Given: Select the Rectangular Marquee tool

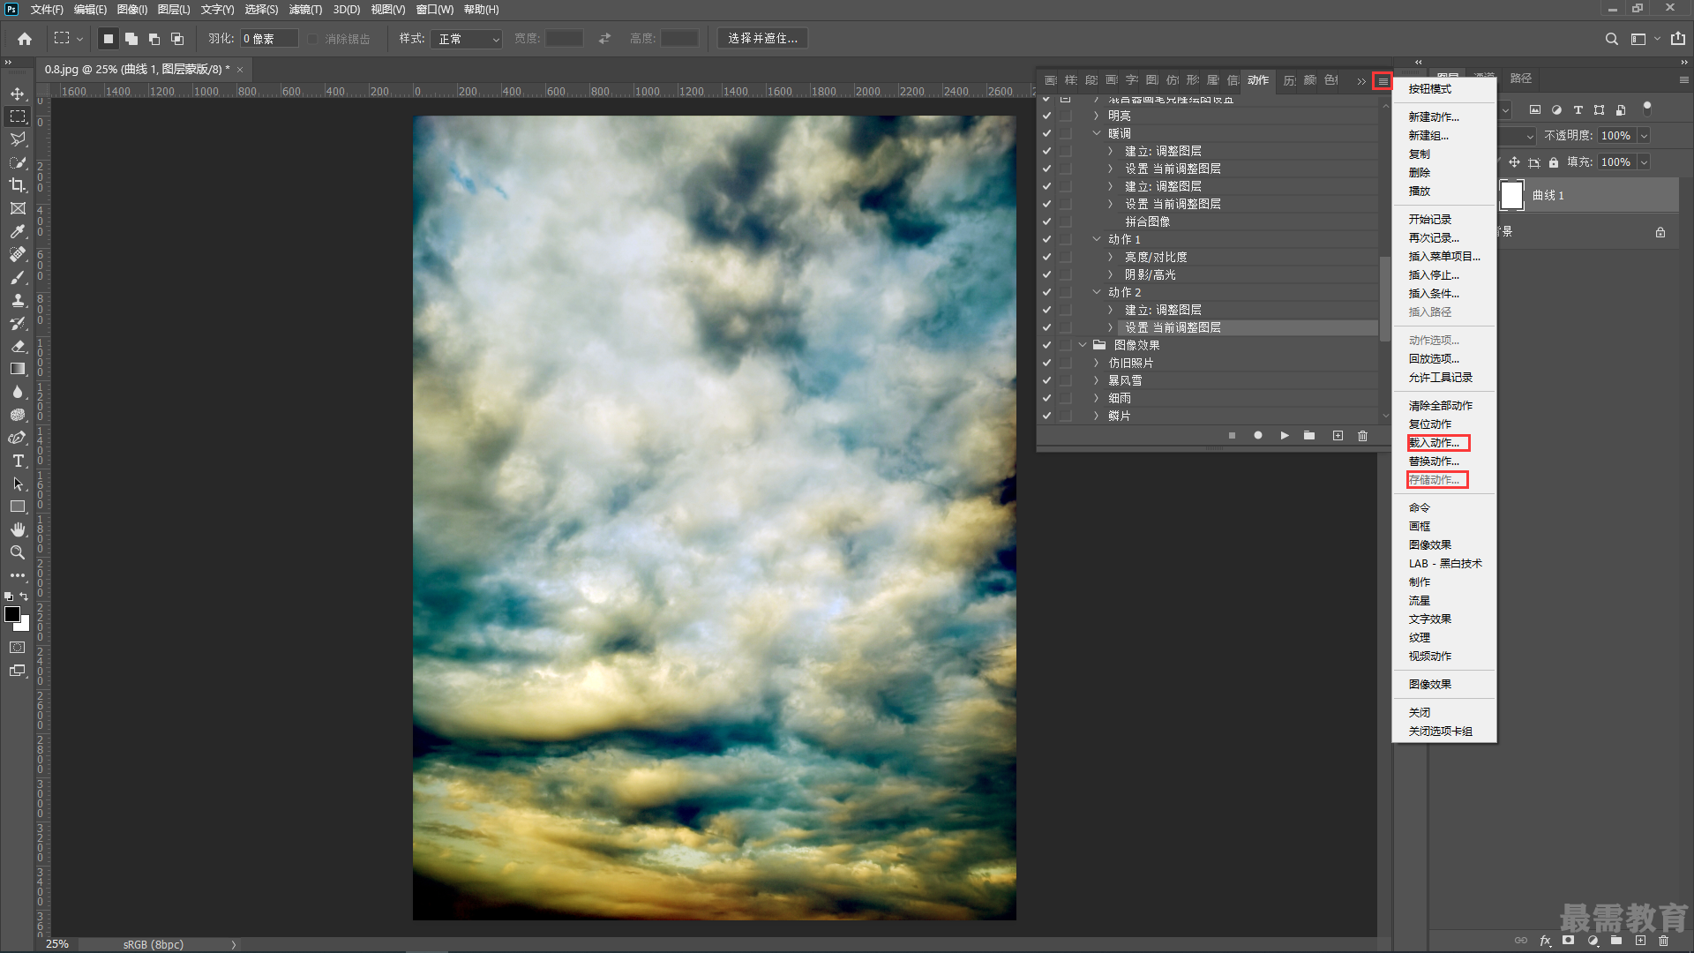Looking at the screenshot, I should coord(18,116).
